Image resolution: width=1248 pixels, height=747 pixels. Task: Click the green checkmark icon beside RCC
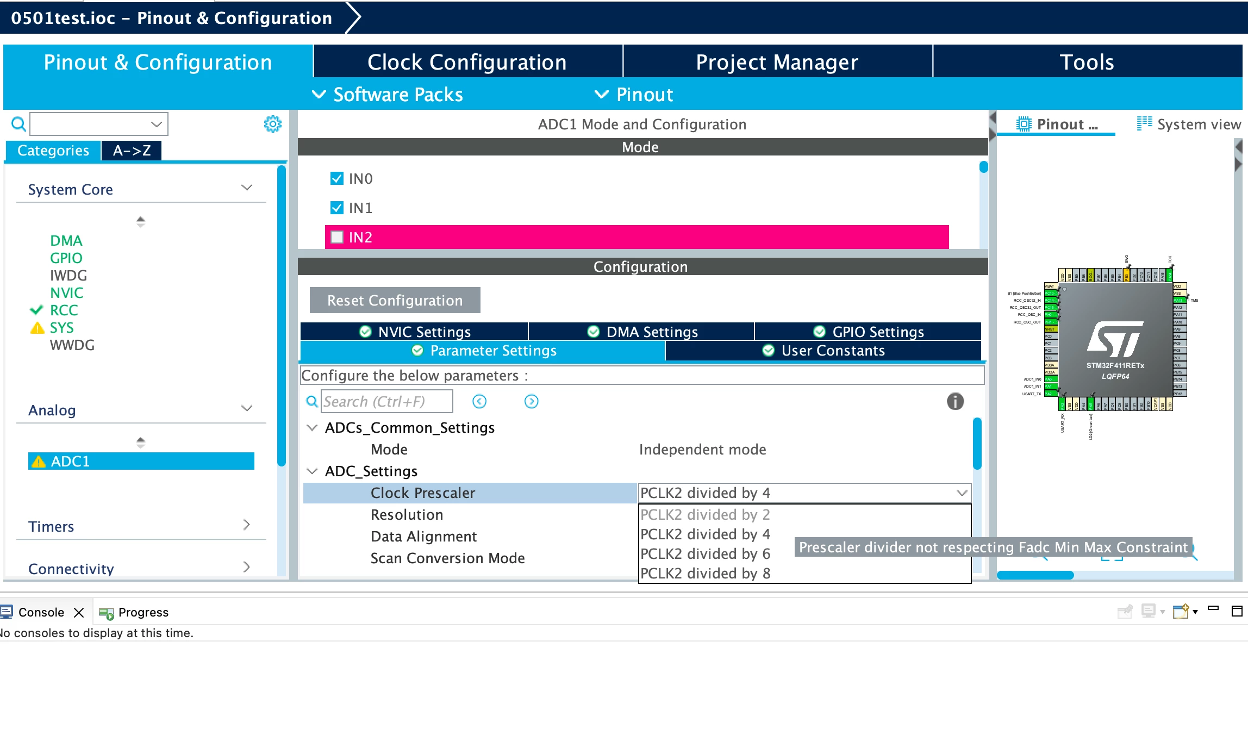coord(36,310)
